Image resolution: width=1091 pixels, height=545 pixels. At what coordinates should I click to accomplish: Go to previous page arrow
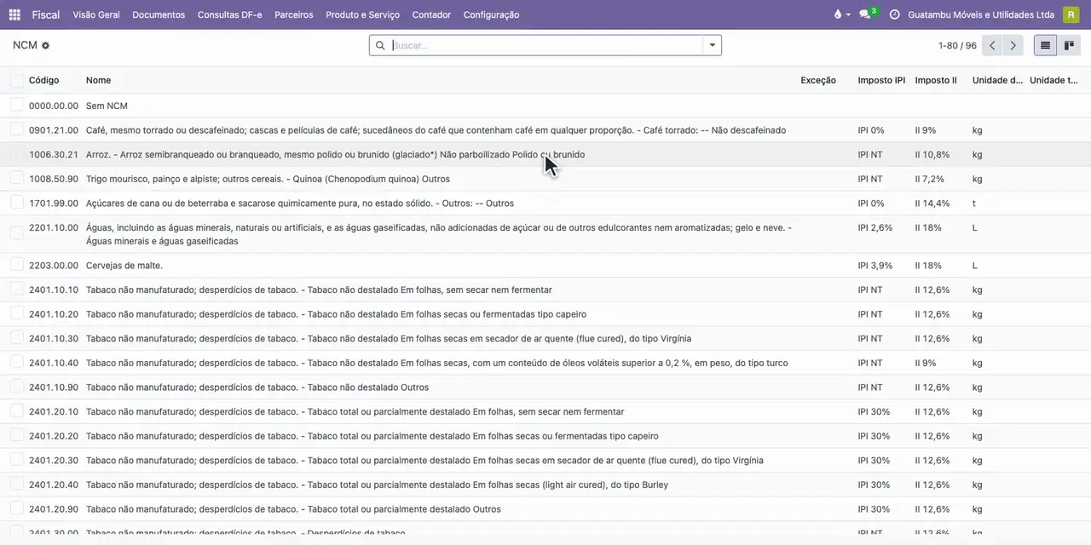point(992,45)
